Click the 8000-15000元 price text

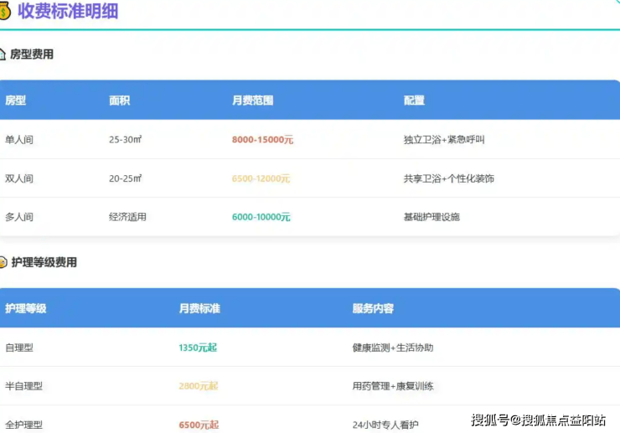click(x=262, y=140)
